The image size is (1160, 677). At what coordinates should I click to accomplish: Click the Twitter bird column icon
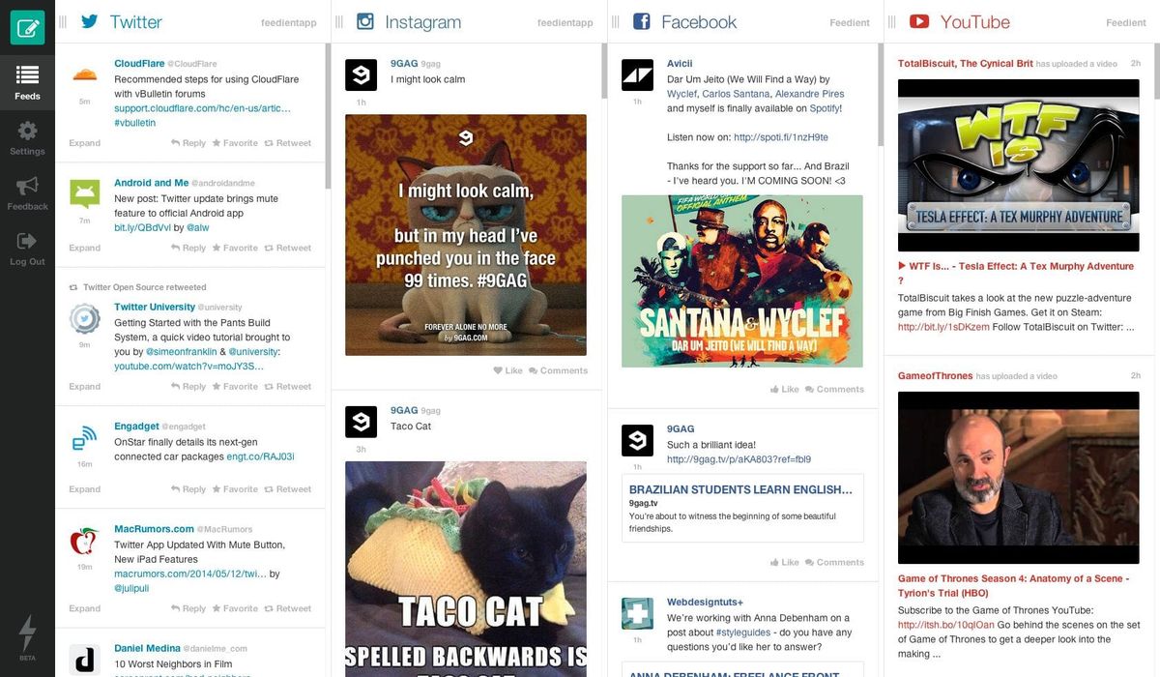89,21
